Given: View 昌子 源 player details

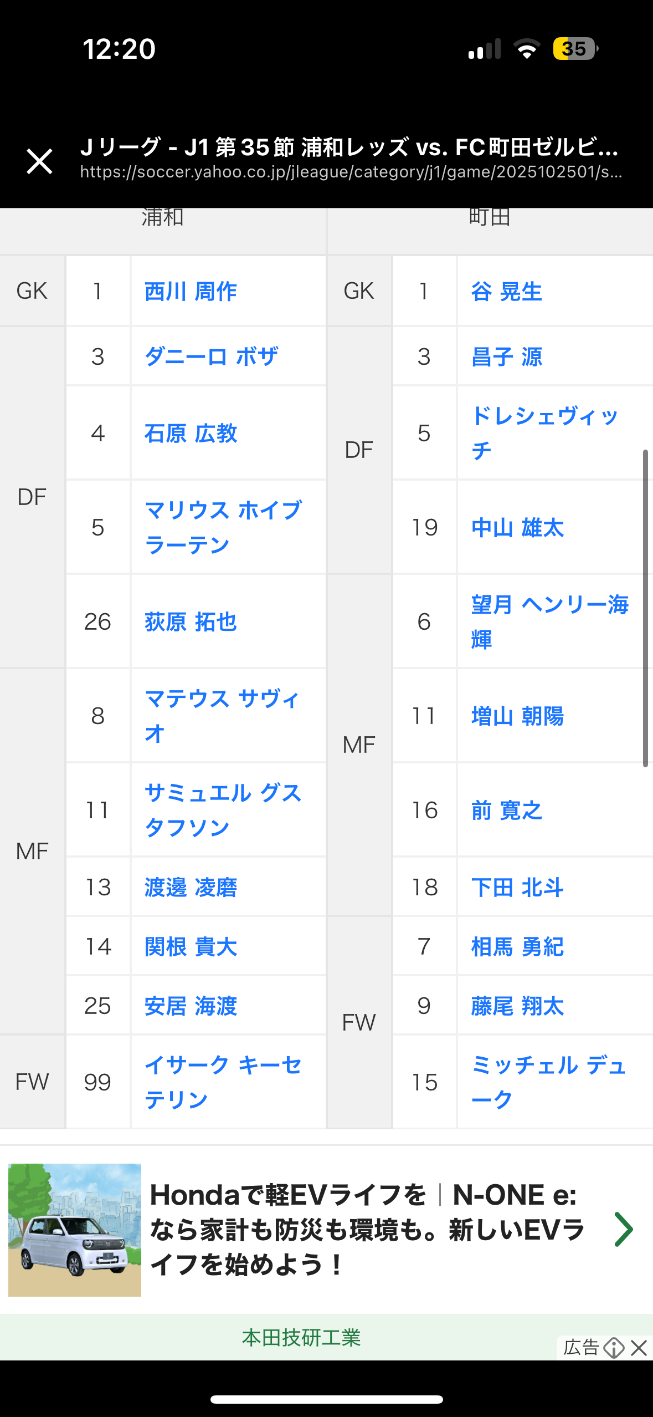Looking at the screenshot, I should [x=506, y=356].
